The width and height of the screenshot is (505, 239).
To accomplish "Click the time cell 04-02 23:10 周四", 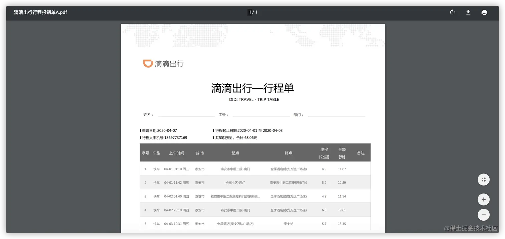I will (x=176, y=210).
